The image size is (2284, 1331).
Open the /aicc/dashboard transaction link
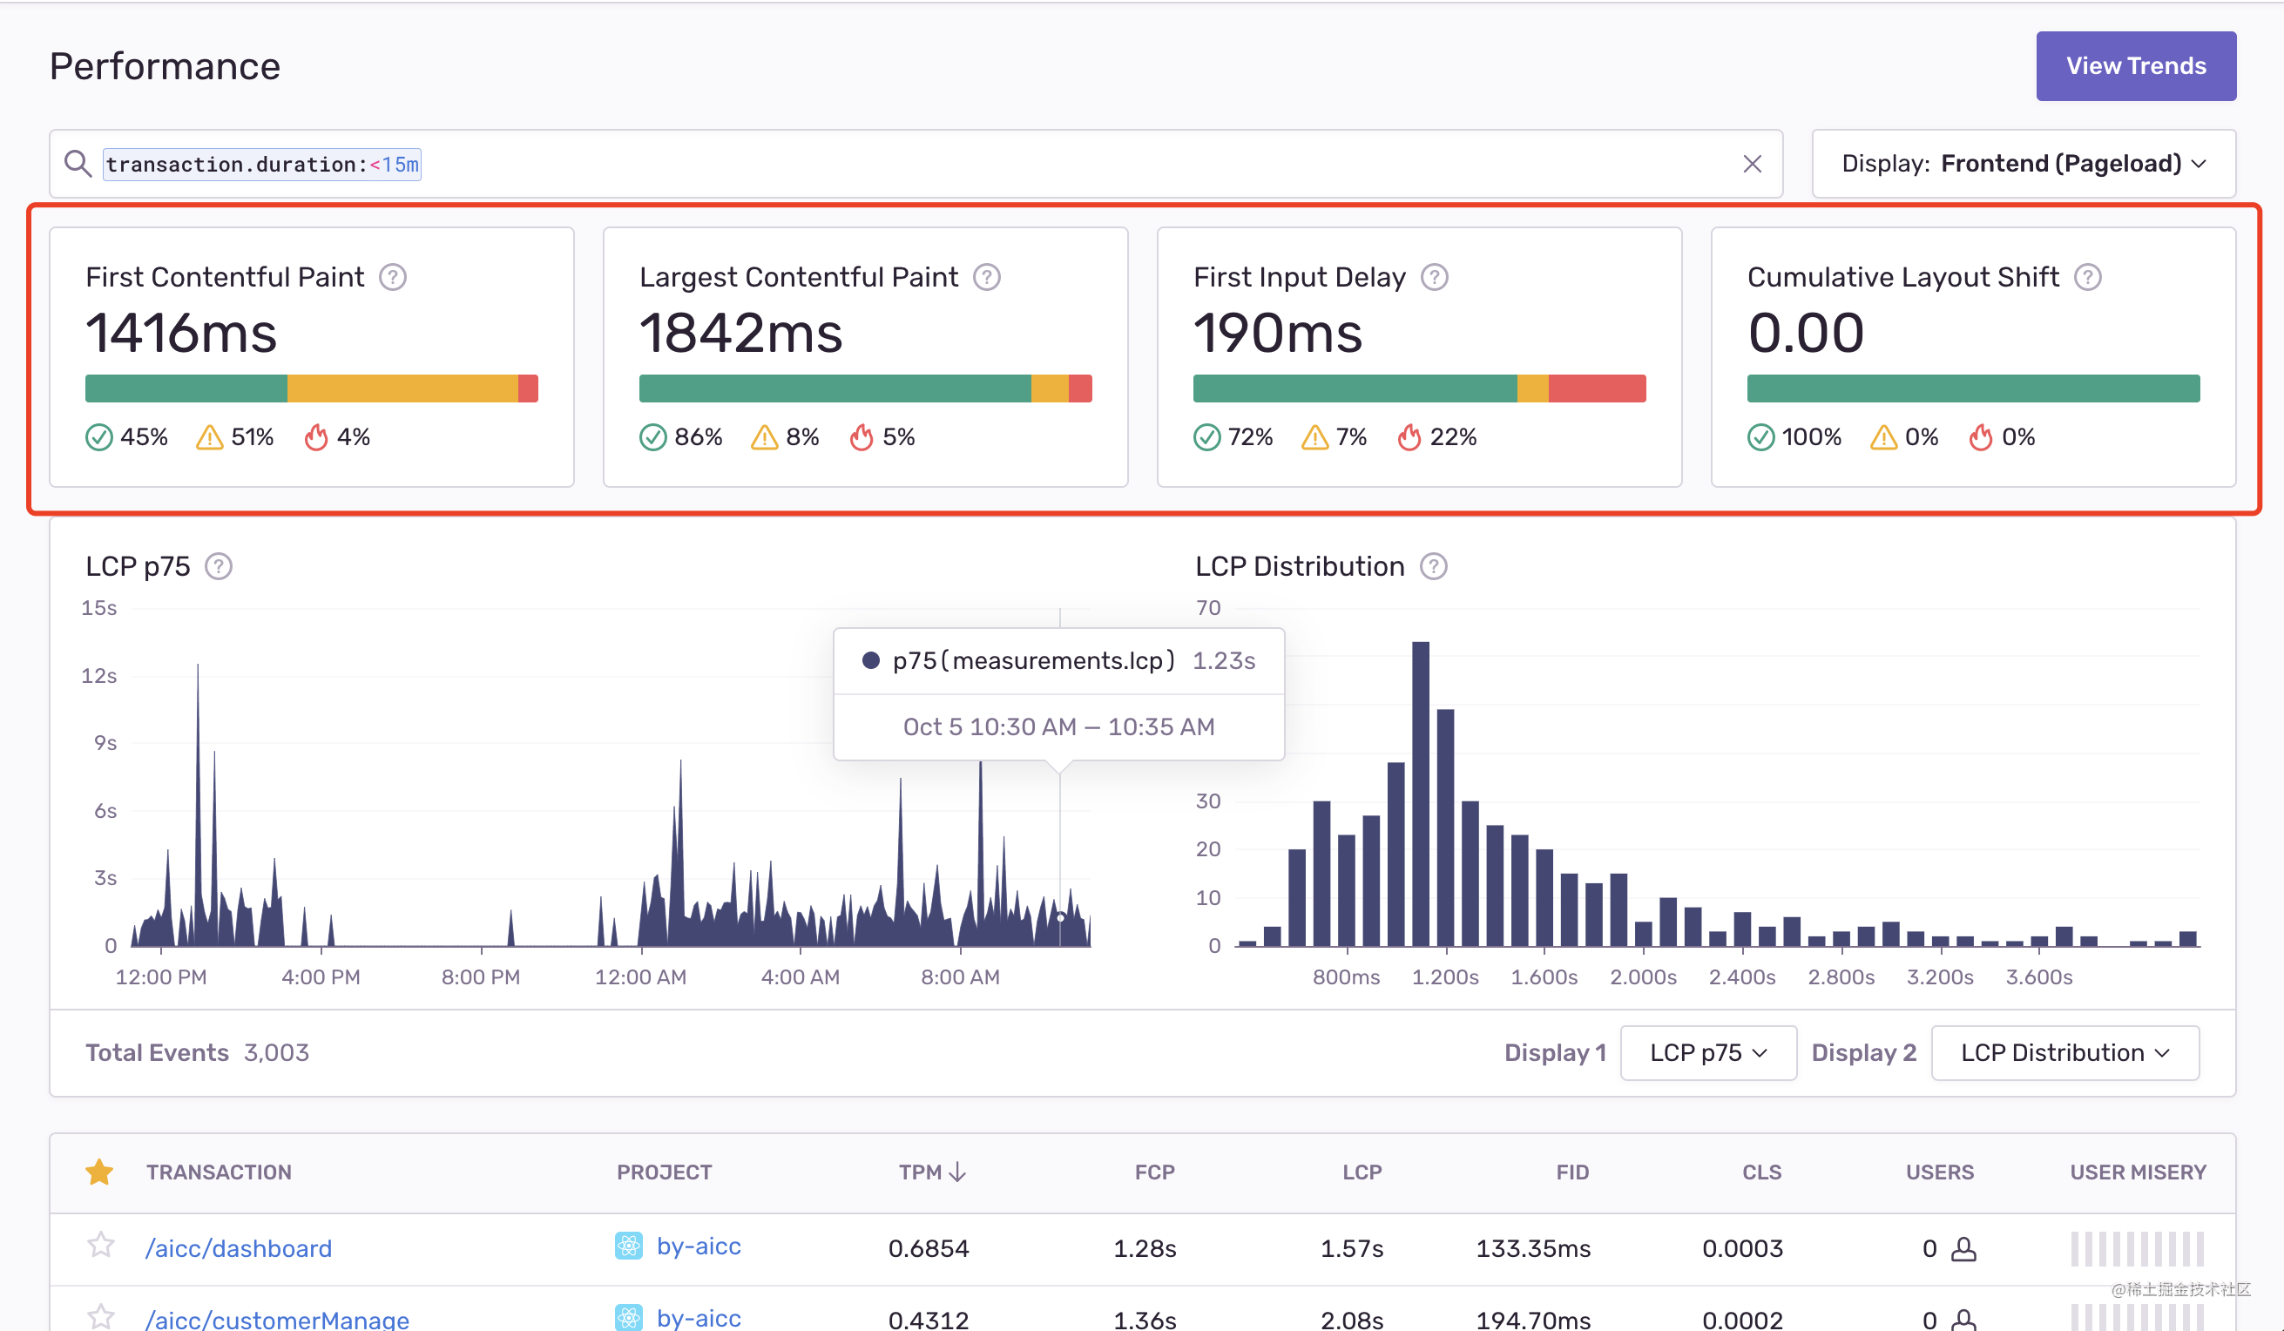[239, 1248]
